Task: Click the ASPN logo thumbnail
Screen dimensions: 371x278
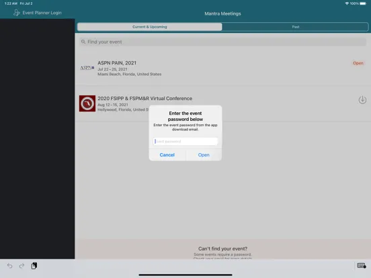Action: coord(87,68)
